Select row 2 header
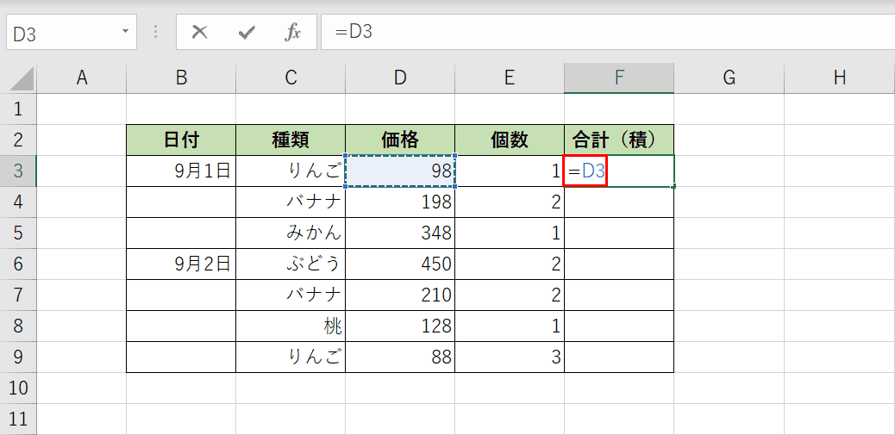 pos(18,140)
